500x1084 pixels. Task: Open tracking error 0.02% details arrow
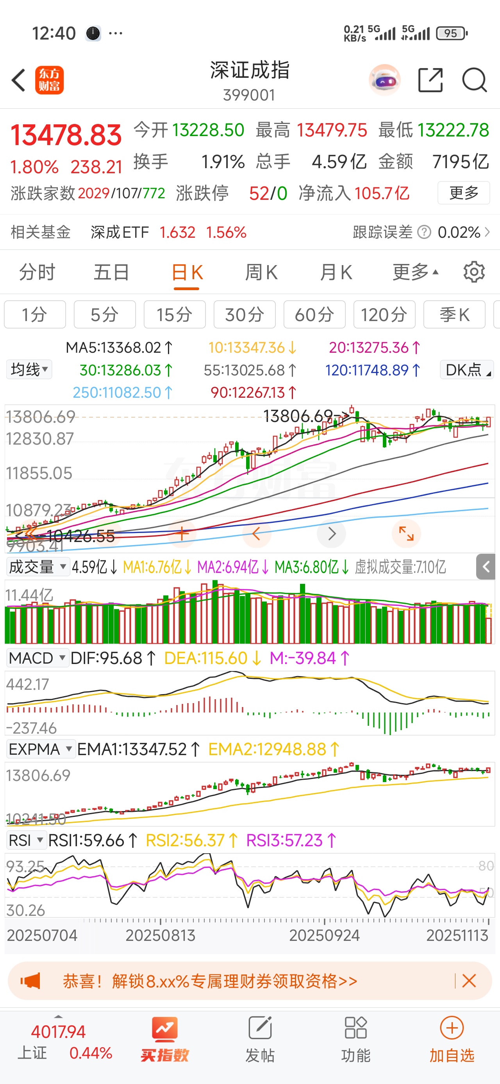488,232
